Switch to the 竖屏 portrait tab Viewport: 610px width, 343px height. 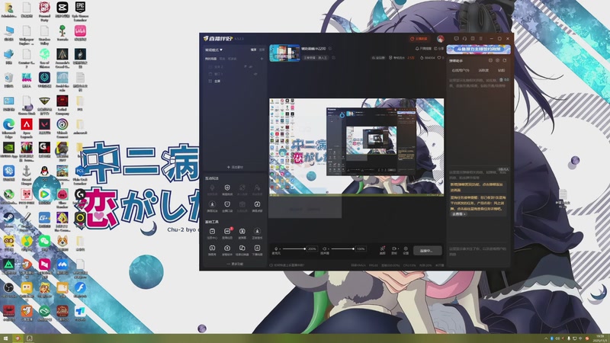(262, 50)
